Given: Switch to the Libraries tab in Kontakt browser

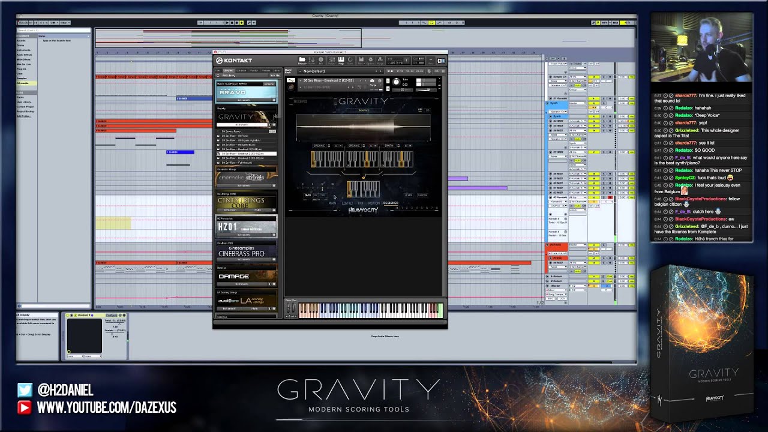Looking at the screenshot, I should click(x=228, y=70).
